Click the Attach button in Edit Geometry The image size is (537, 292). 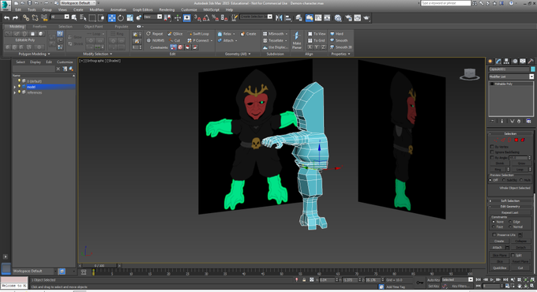tap(497, 248)
